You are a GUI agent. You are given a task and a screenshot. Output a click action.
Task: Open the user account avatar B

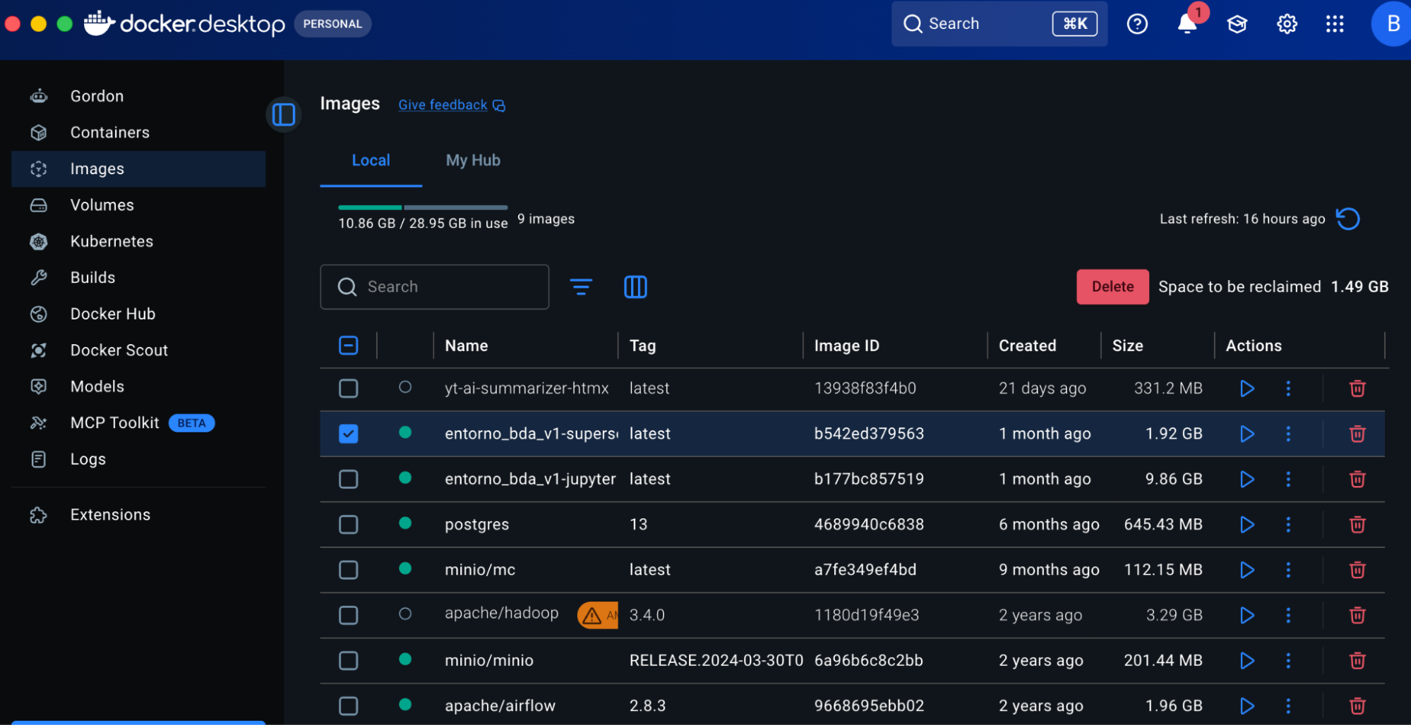[1391, 24]
